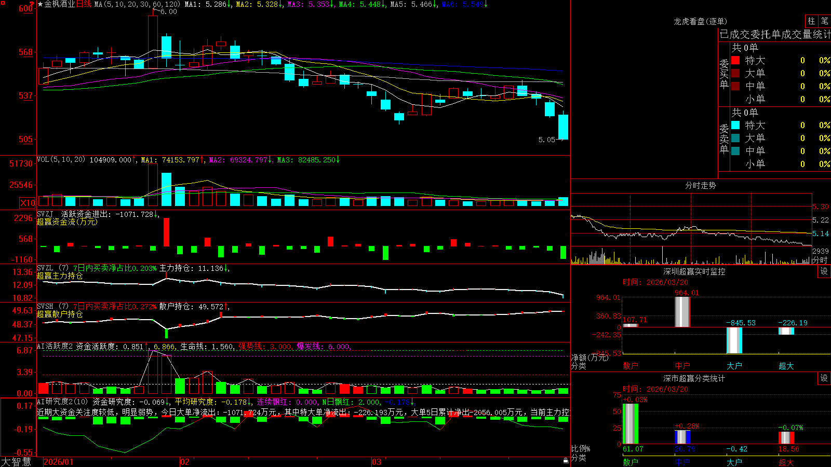The width and height of the screenshot is (831, 467).
Task: Click the red question mark help icon
Action: (32, 4)
